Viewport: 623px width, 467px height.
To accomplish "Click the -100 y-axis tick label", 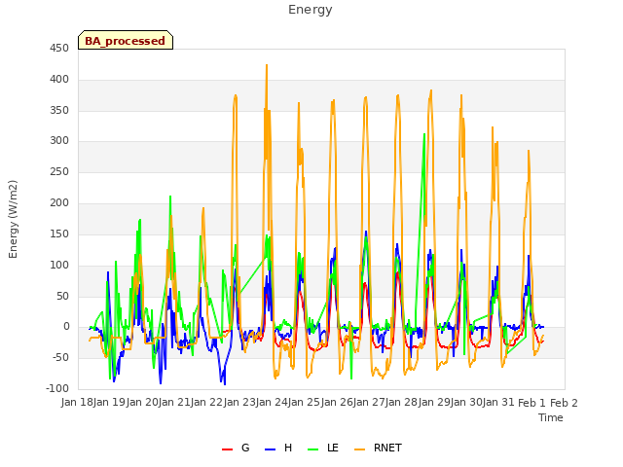I will [x=57, y=388].
